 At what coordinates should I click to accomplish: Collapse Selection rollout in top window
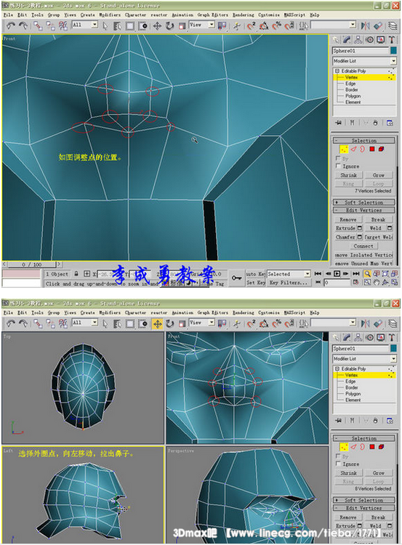[x=363, y=140]
